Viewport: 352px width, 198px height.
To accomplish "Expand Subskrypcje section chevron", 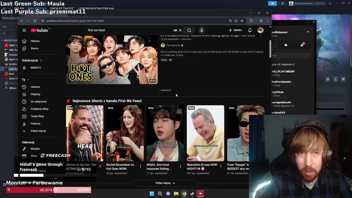I will tap(41, 61).
